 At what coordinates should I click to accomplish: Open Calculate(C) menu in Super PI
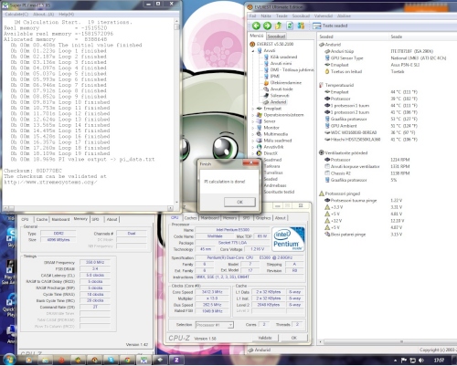[x=16, y=15]
